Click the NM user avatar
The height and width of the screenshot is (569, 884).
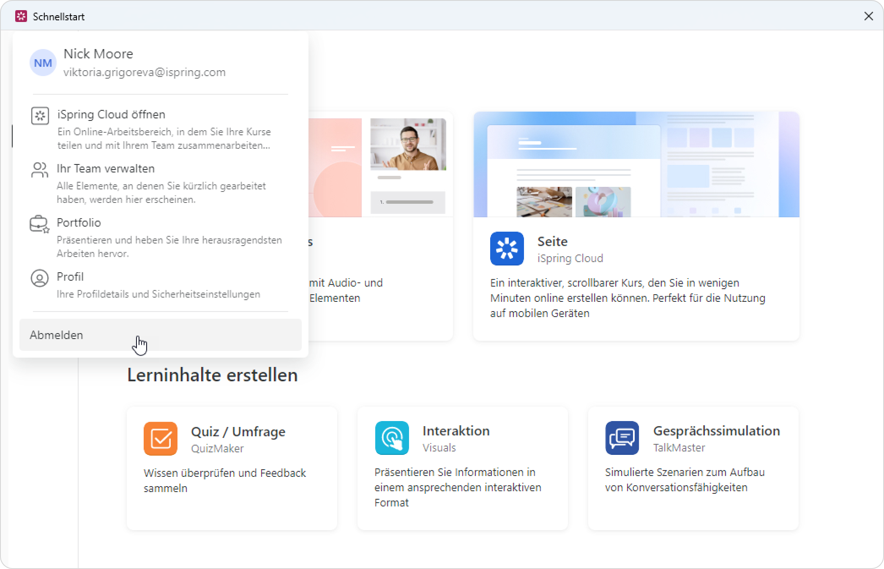(43, 63)
